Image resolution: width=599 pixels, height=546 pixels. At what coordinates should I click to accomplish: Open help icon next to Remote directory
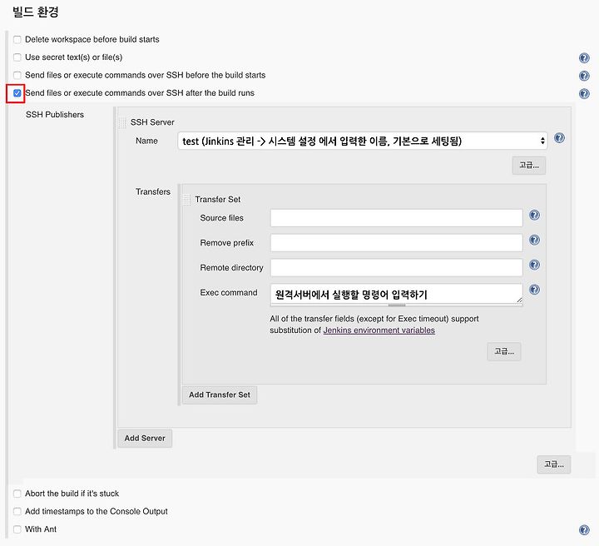pos(534,265)
